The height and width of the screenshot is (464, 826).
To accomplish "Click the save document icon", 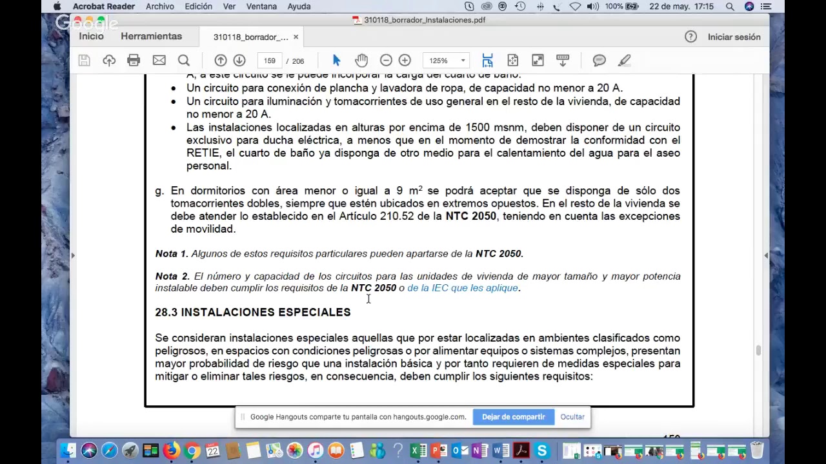I will 84,60.
